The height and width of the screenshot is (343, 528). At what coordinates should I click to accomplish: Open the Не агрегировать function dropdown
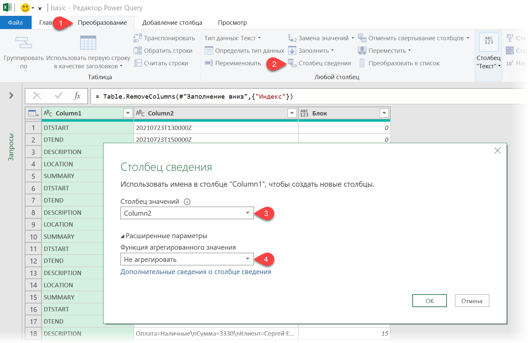point(187,259)
